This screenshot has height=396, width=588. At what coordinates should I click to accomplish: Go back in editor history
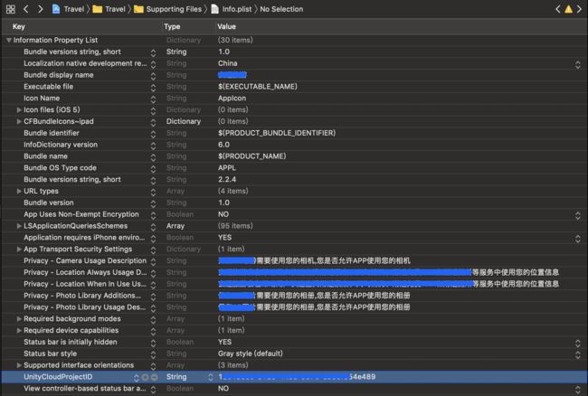26,9
